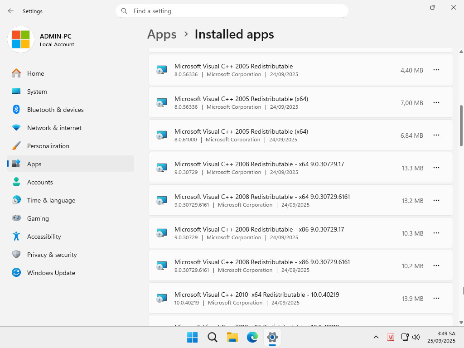Viewport: 464px width, 348px height.
Task: Open the Accounts settings section
Action: 40,182
